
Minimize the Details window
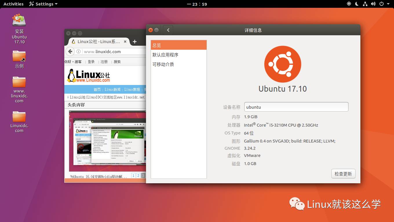(156, 30)
